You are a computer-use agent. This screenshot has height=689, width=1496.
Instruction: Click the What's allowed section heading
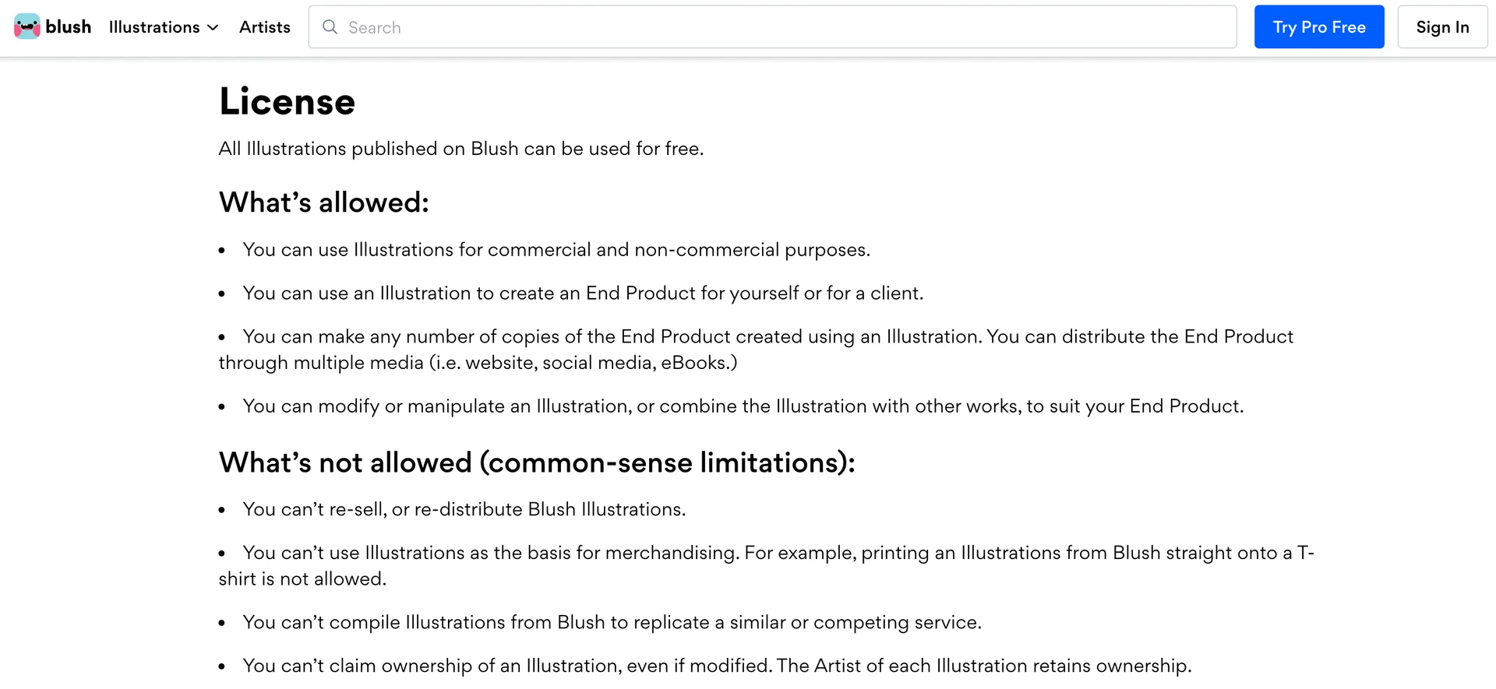click(x=323, y=202)
